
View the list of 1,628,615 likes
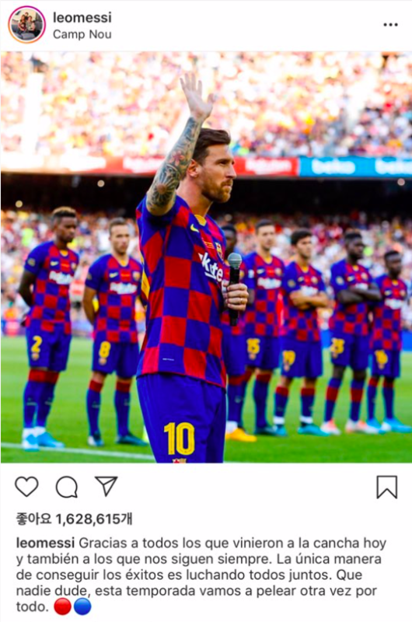coord(74,519)
